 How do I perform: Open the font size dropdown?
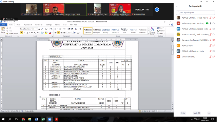point(37,29)
